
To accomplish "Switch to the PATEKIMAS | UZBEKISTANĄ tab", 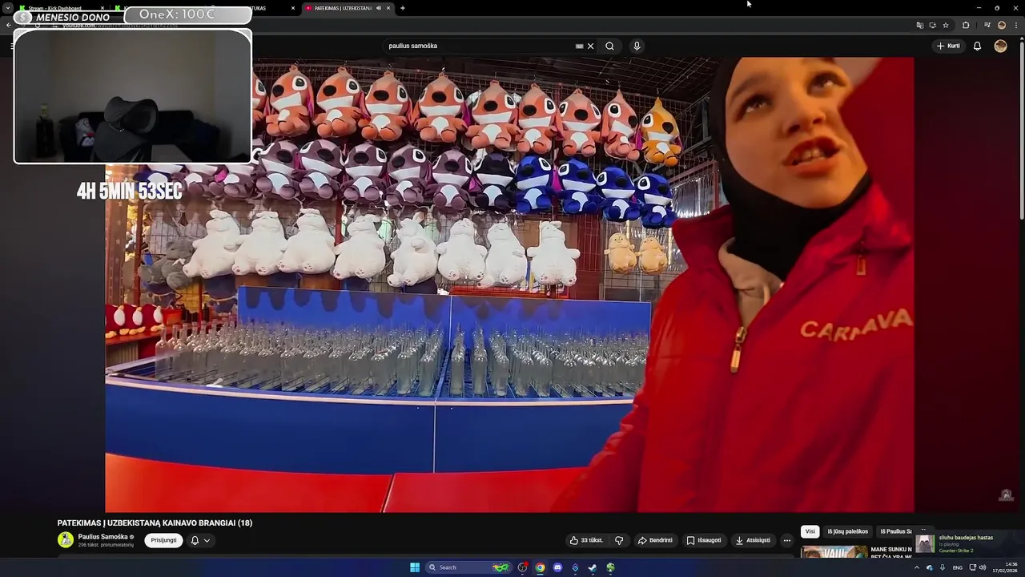I will coord(342,8).
